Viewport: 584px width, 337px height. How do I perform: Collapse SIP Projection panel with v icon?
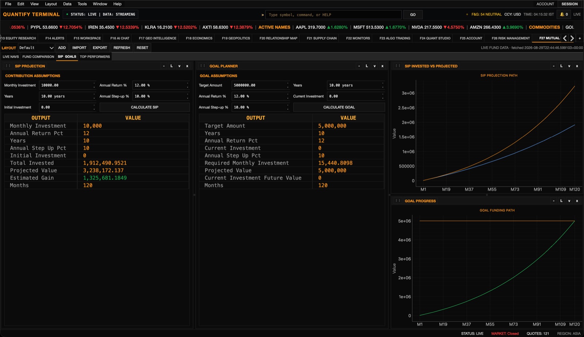click(x=179, y=66)
